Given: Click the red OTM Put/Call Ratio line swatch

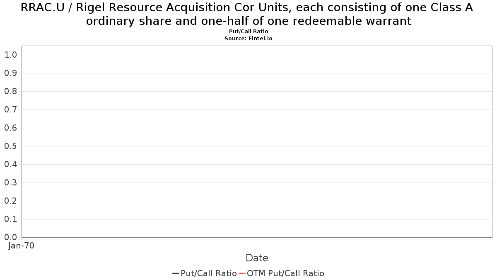Looking at the screenshot, I should 242,273.
